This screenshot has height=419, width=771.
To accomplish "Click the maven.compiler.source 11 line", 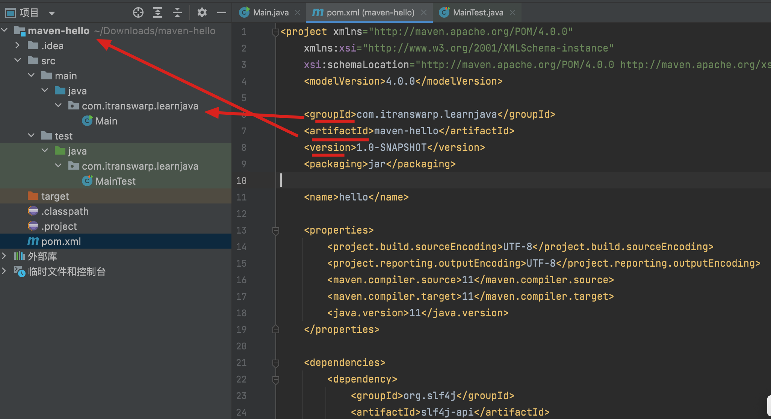I will point(470,280).
